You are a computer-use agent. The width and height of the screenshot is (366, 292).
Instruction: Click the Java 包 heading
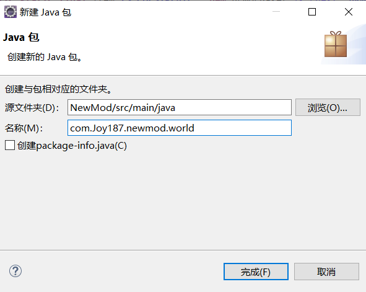click(21, 37)
